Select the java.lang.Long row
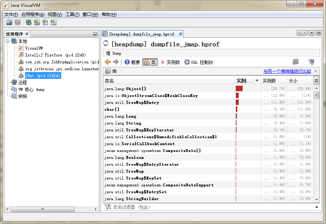This screenshot has height=224, width=326. [208, 116]
